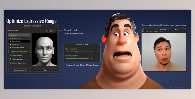Viewport: 195px width, 99px height.
Task: Click the AccuFACE app logo icon
Action: (x=143, y=29)
